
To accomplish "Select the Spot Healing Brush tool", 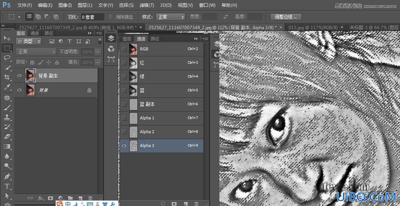I will [7, 98].
